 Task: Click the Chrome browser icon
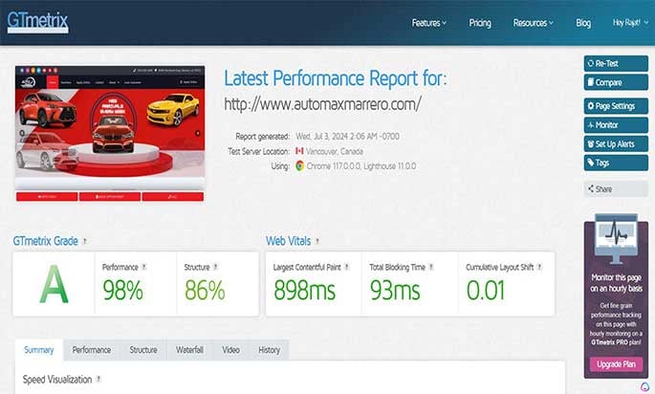click(299, 165)
